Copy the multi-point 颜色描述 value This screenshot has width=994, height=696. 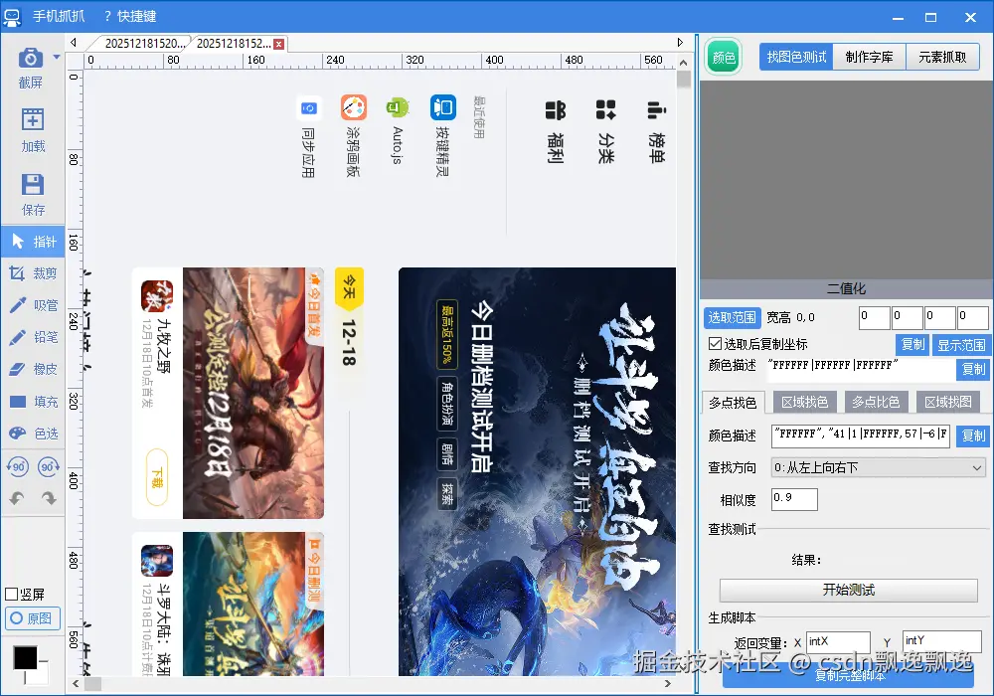click(x=973, y=435)
